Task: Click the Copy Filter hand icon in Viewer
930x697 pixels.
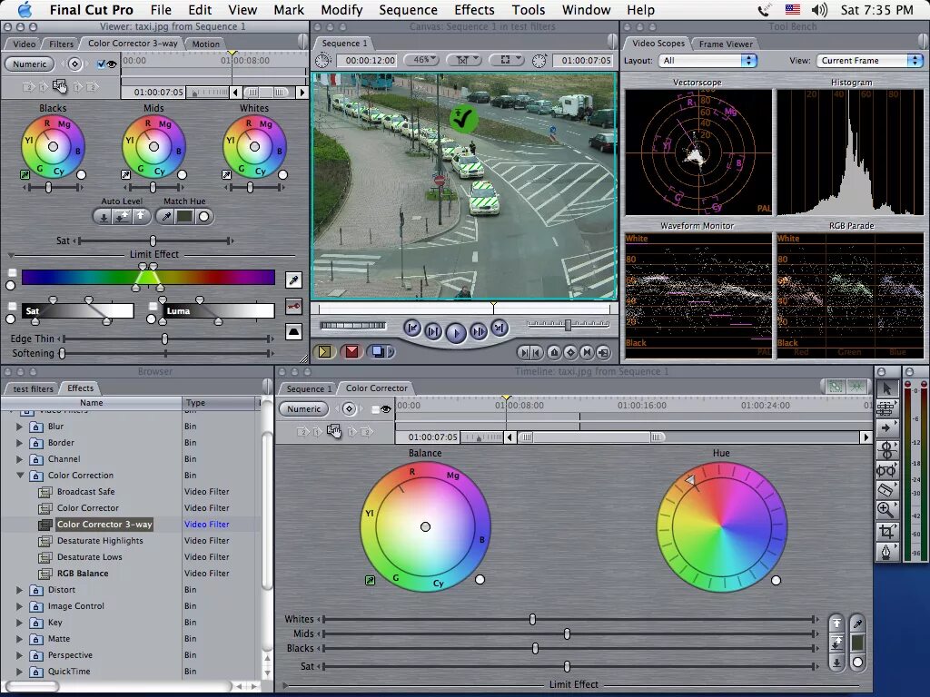Action: (x=60, y=86)
